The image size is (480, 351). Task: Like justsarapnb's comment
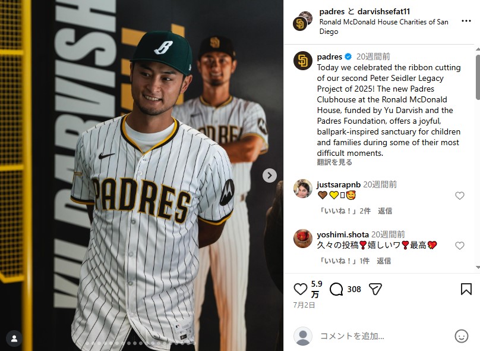pos(459,195)
